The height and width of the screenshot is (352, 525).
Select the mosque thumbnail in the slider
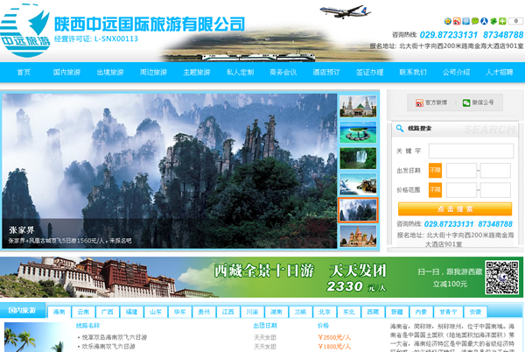[357, 105]
